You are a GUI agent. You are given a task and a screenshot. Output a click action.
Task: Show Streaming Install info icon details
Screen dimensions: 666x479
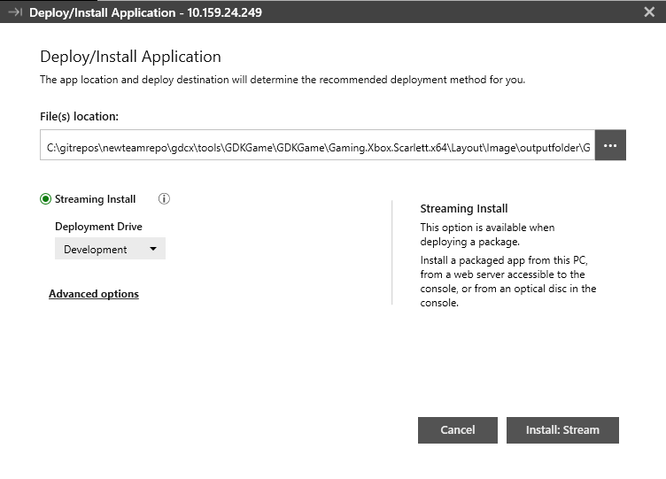click(x=164, y=198)
